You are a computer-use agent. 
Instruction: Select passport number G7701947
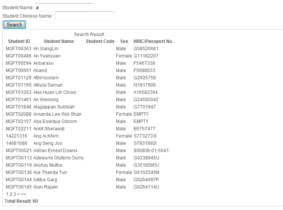(145, 107)
